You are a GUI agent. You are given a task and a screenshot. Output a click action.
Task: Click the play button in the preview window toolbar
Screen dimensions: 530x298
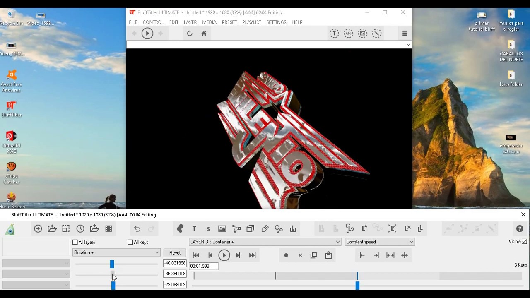(x=147, y=34)
